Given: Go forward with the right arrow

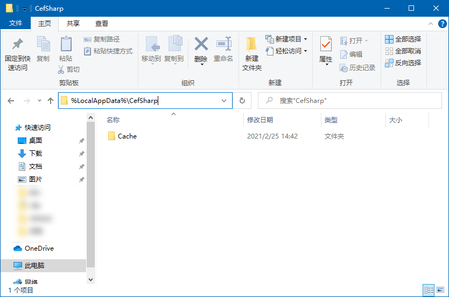Looking at the screenshot, I should [x=27, y=101].
